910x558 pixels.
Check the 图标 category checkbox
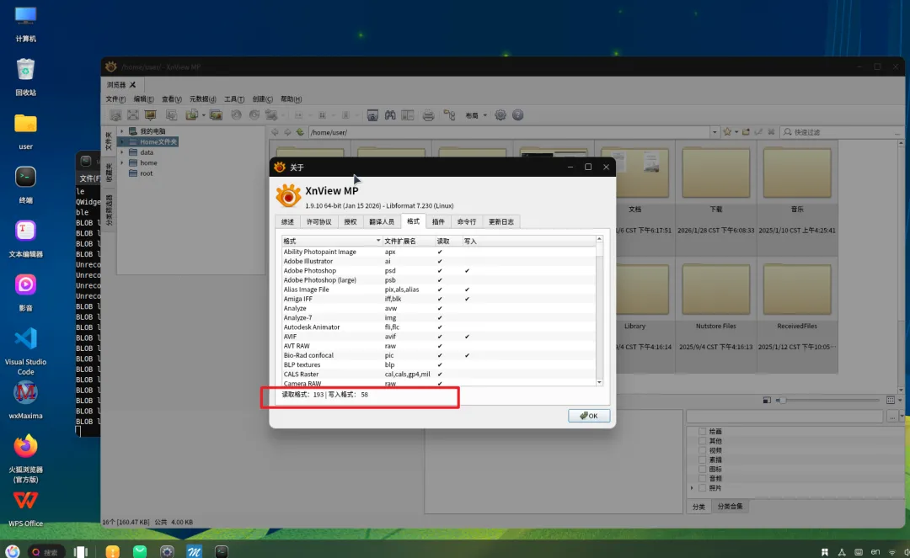(x=702, y=469)
